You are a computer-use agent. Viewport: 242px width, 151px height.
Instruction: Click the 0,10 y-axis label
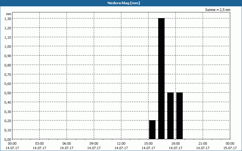point(8,130)
